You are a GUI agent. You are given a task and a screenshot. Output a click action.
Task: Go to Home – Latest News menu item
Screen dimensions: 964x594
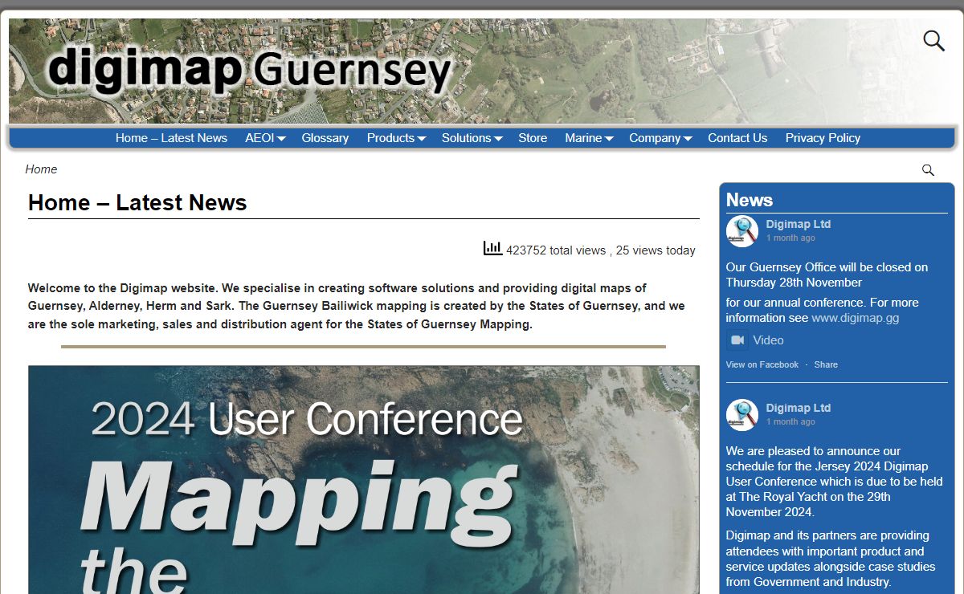(x=171, y=138)
